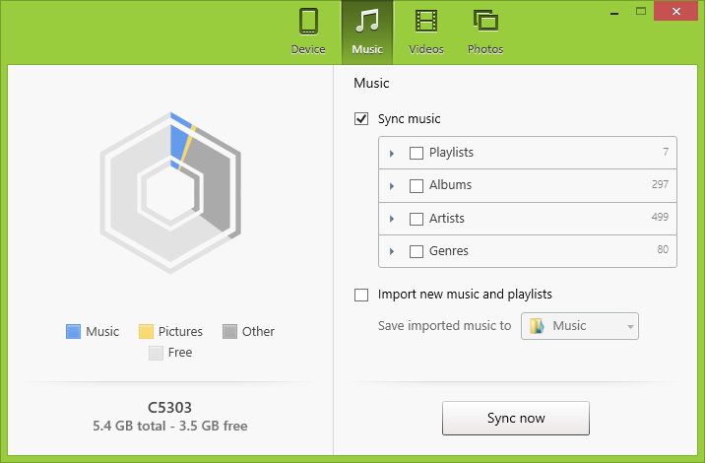This screenshot has height=463, width=705.
Task: Click the Music folder icon in dropdown
Action: tap(537, 326)
